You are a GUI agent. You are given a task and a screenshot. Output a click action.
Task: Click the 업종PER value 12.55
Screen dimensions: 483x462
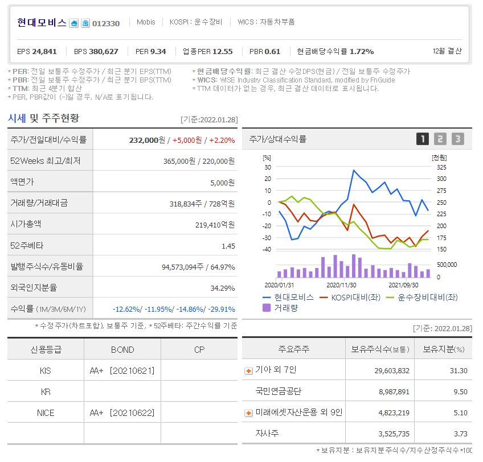click(x=222, y=51)
